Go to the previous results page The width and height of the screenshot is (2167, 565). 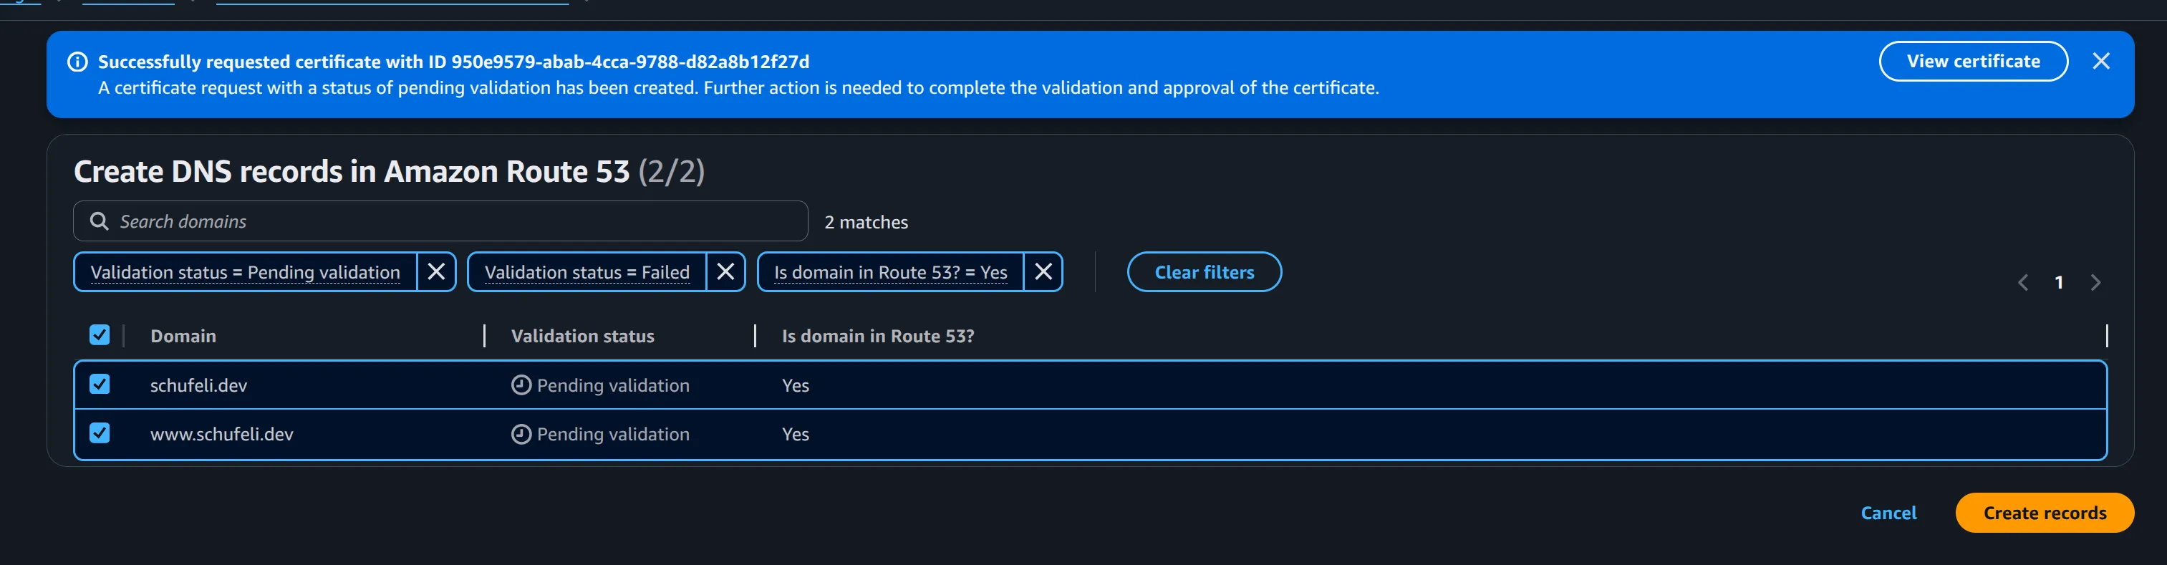pyautogui.click(x=2023, y=282)
